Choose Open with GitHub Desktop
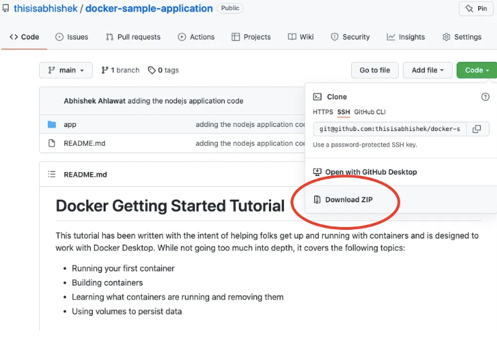The height and width of the screenshot is (338, 497). click(x=371, y=172)
